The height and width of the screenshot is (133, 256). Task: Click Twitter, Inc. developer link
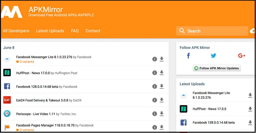68,114
